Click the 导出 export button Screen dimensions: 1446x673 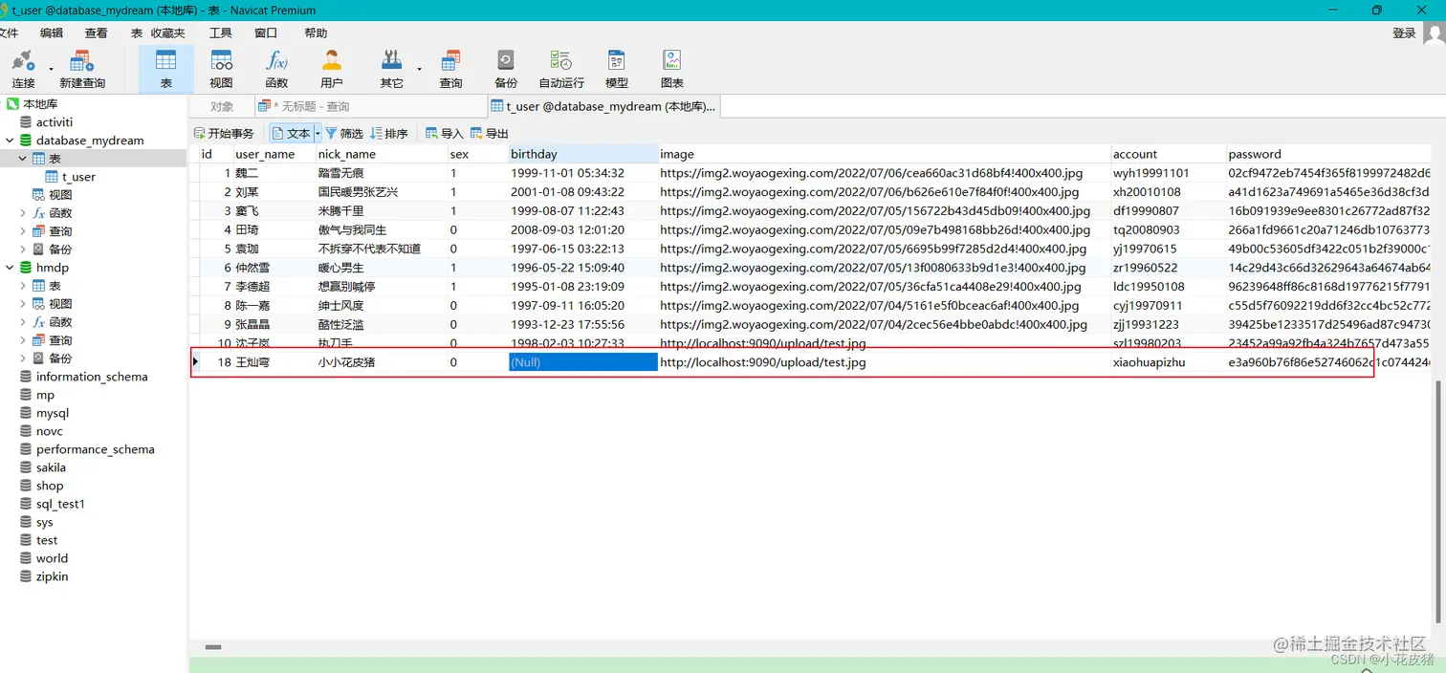(x=490, y=134)
